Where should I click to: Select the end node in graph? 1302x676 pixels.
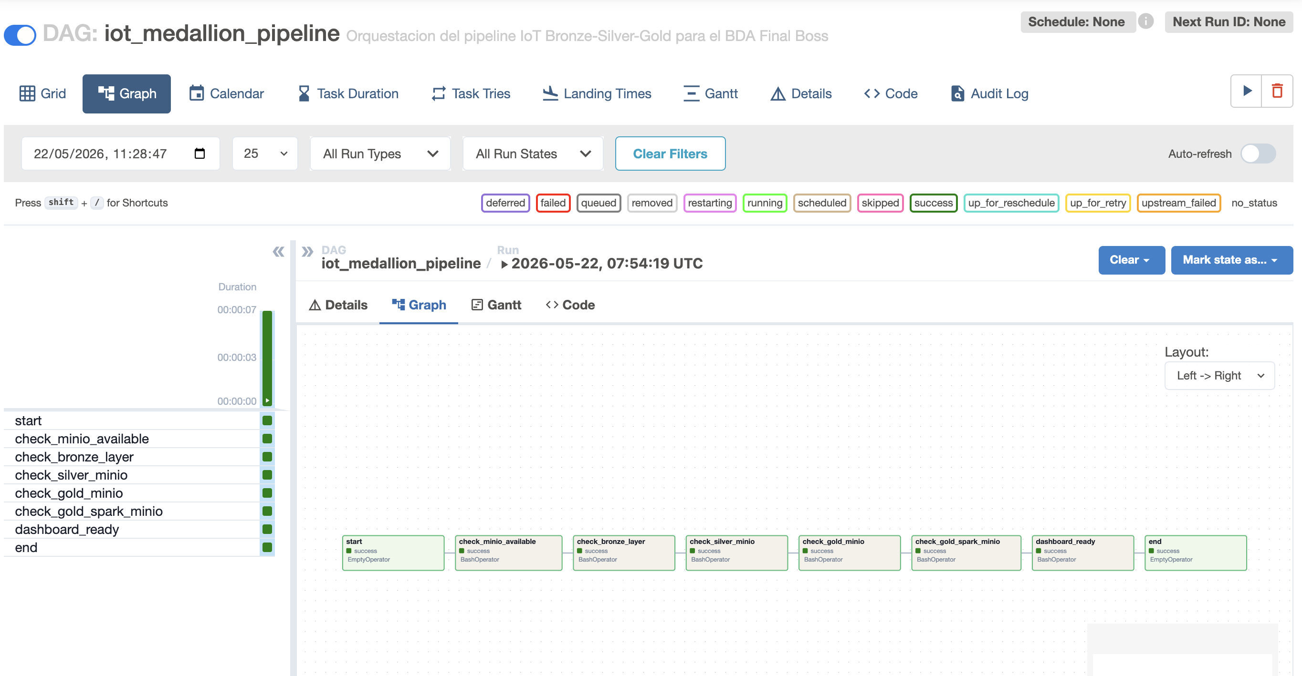(1196, 553)
